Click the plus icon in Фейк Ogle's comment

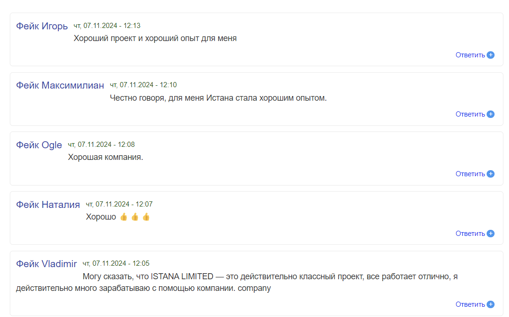pos(490,174)
